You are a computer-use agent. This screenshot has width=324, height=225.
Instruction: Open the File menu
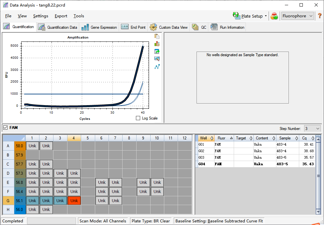tap(8, 16)
